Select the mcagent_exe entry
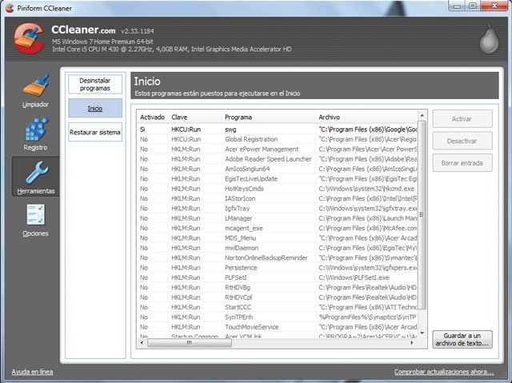512x383 pixels. click(x=277, y=228)
